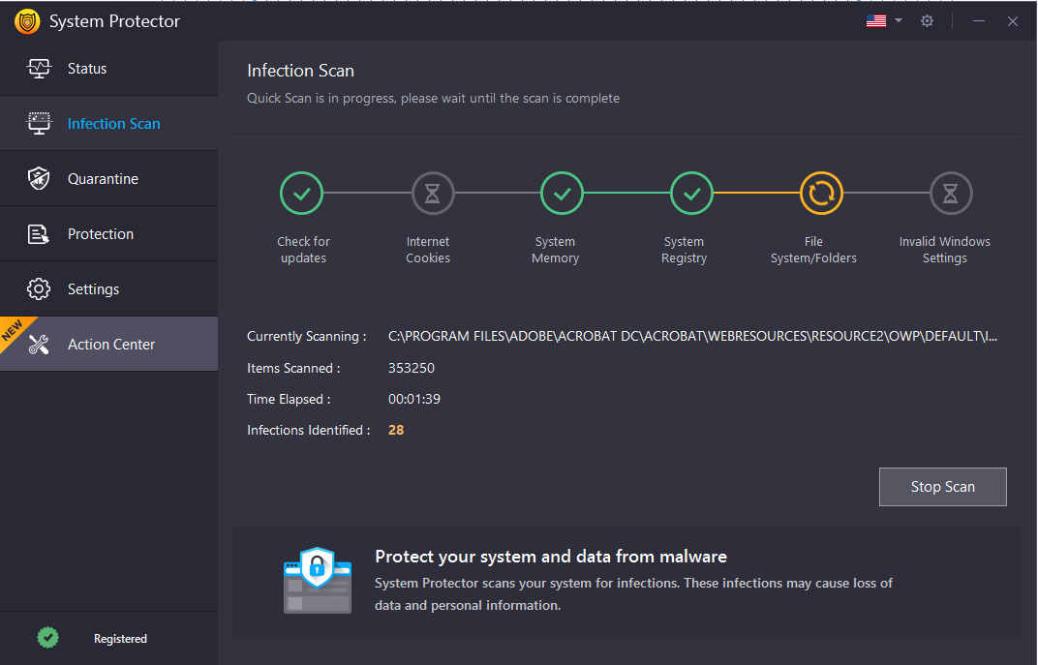1038x665 pixels.
Task: Click the Quarantine shield icon
Action: pos(39,179)
